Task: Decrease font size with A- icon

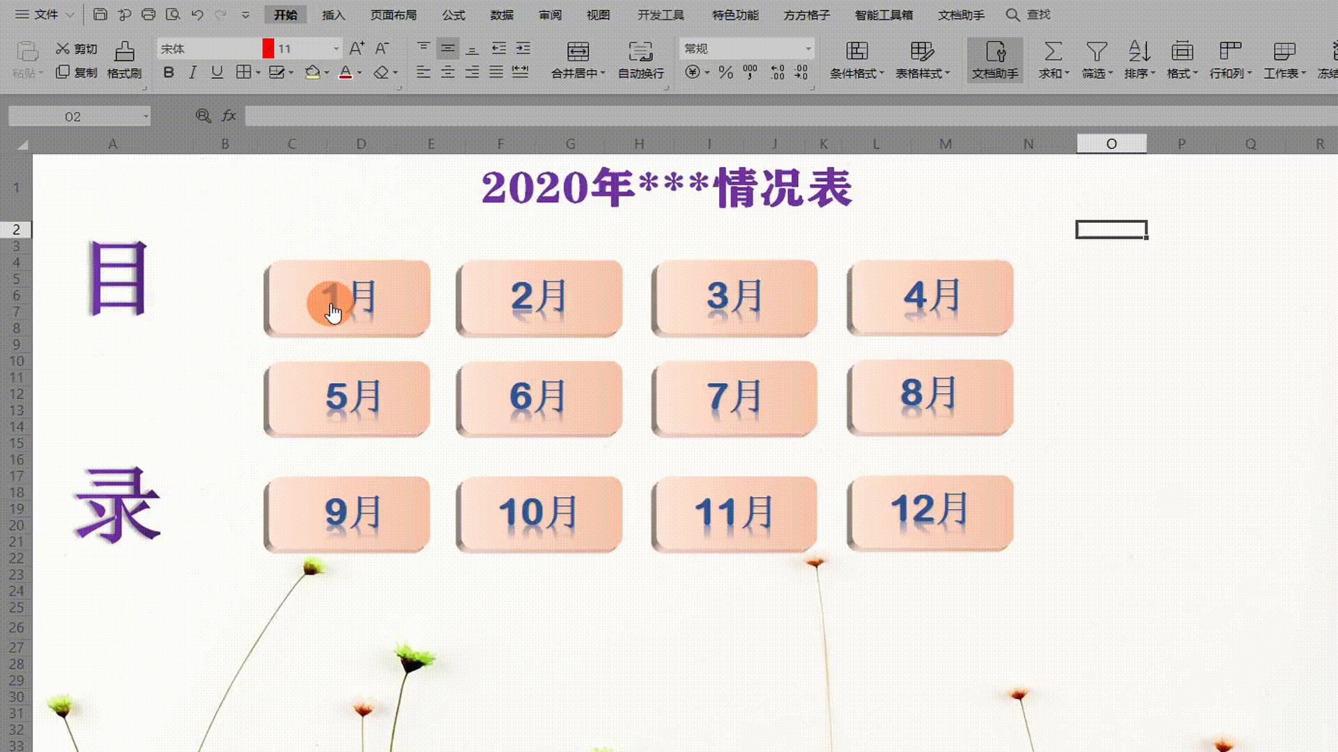Action: (382, 48)
